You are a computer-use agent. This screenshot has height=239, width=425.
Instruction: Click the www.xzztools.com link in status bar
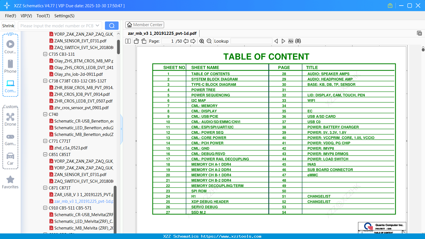(231, 236)
